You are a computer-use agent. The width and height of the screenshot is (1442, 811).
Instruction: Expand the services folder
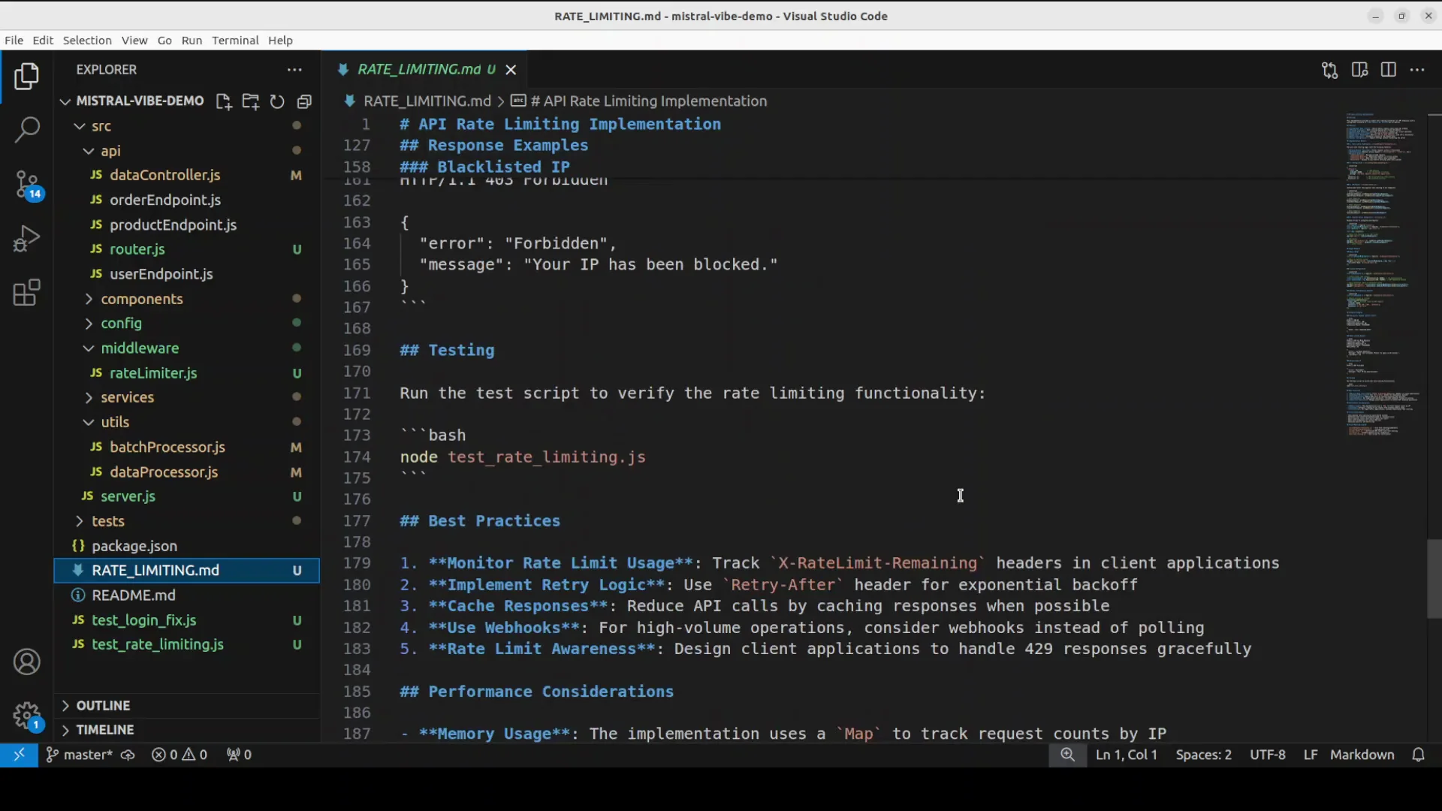[x=128, y=397]
